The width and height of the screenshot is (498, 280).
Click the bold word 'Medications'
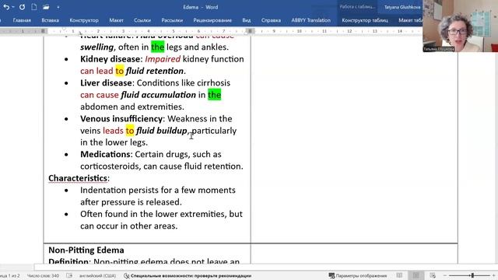point(106,154)
